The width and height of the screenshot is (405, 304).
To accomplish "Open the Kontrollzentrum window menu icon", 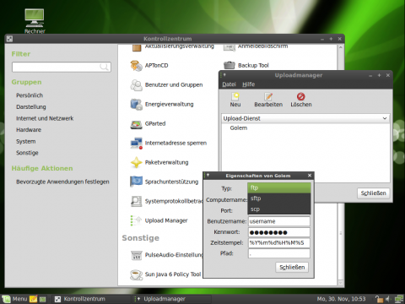I will [9, 39].
